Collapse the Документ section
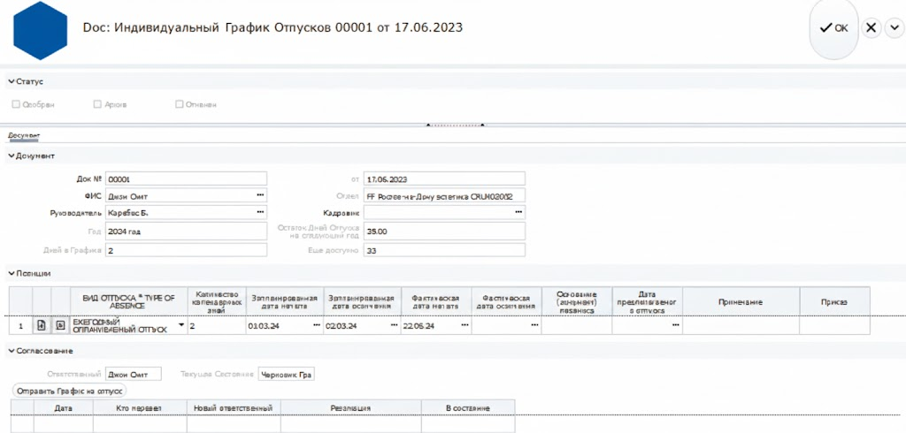The width and height of the screenshot is (906, 433). click(x=12, y=156)
